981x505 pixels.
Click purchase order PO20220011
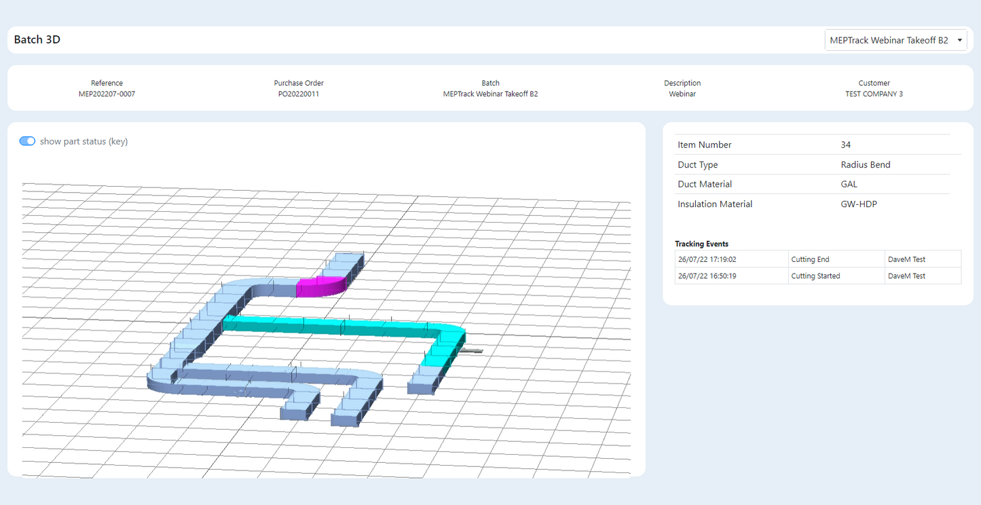point(299,94)
